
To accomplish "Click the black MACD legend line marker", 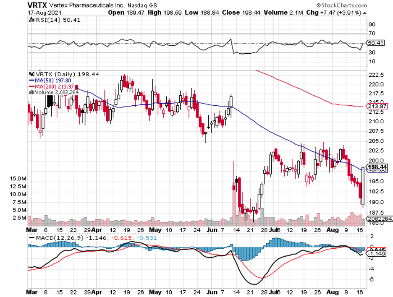I will tap(32, 238).
